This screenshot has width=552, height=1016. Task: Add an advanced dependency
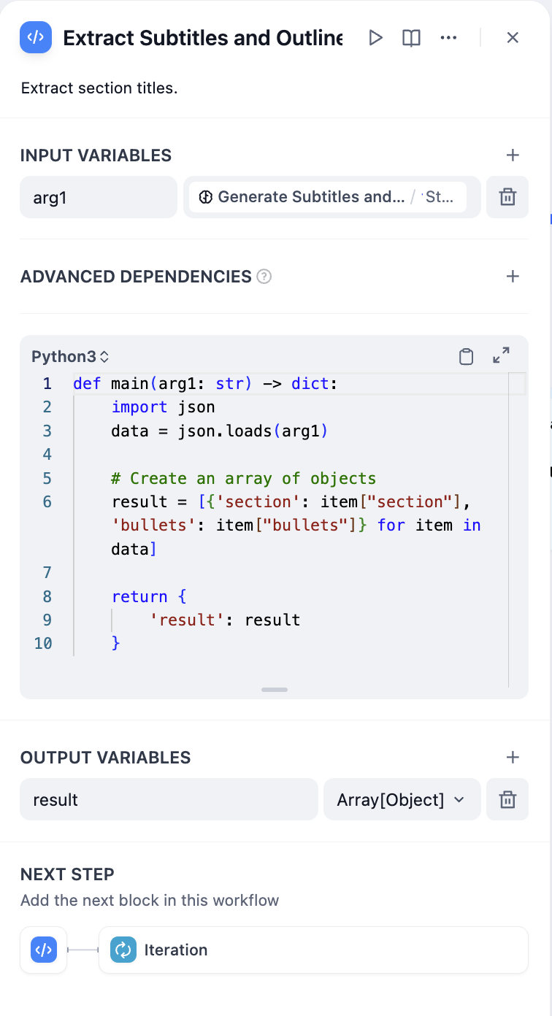pos(513,277)
